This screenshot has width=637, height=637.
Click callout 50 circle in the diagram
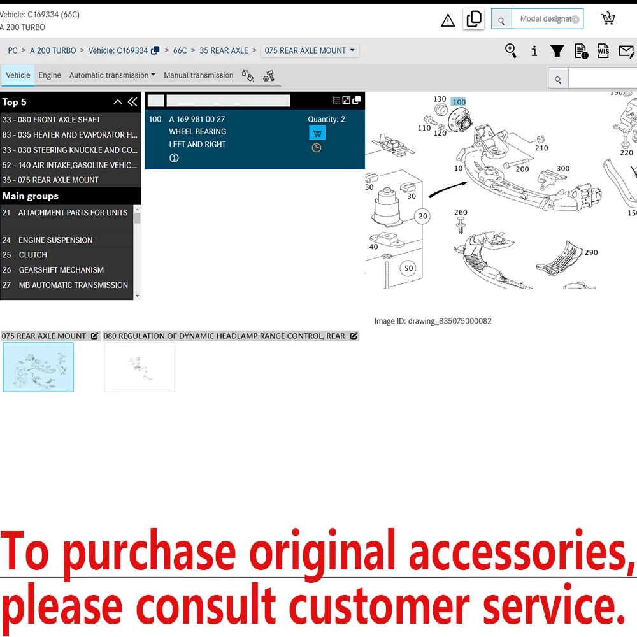point(408,268)
